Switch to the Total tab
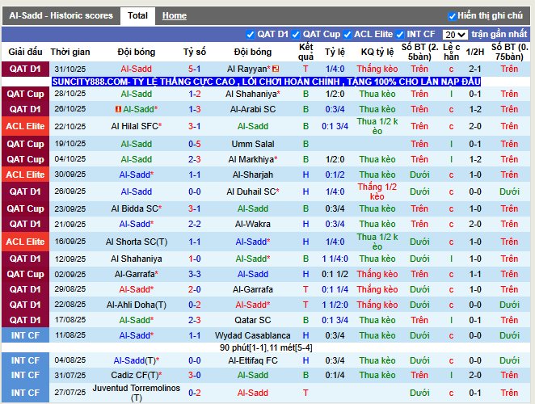The width and height of the screenshot is (535, 404). tap(137, 15)
